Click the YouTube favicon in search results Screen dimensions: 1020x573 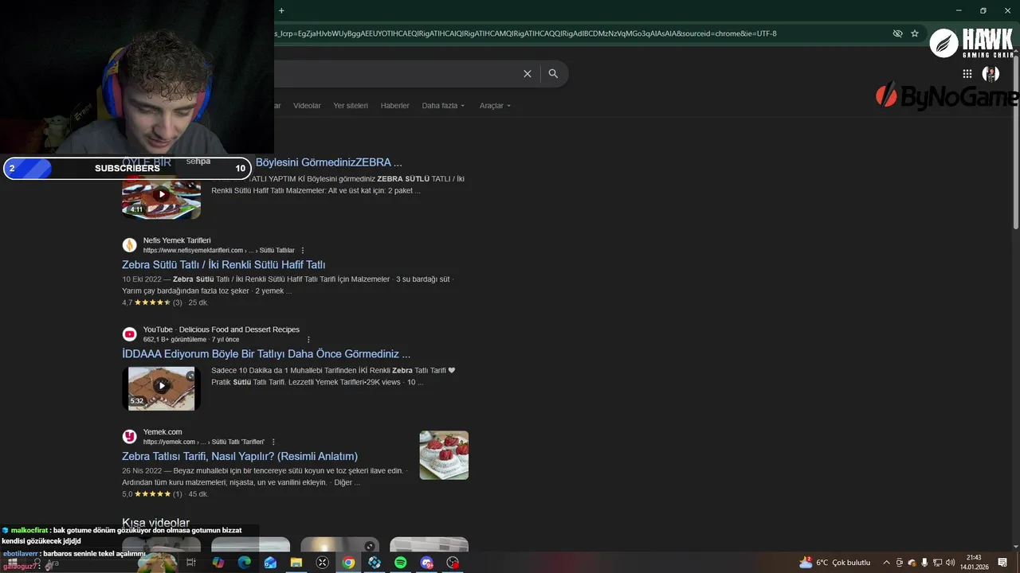129,334
